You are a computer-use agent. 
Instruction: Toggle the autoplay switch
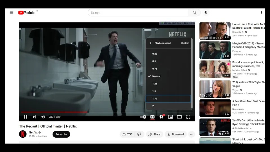click(x=143, y=117)
